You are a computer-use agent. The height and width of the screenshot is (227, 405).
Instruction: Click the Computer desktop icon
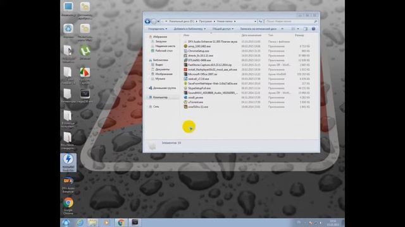point(68,9)
